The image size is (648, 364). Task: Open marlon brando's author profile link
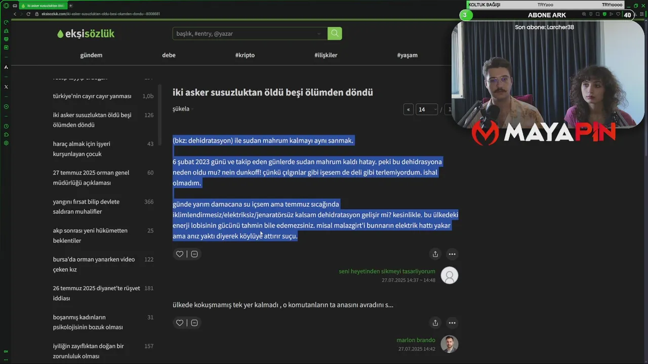tap(416, 340)
